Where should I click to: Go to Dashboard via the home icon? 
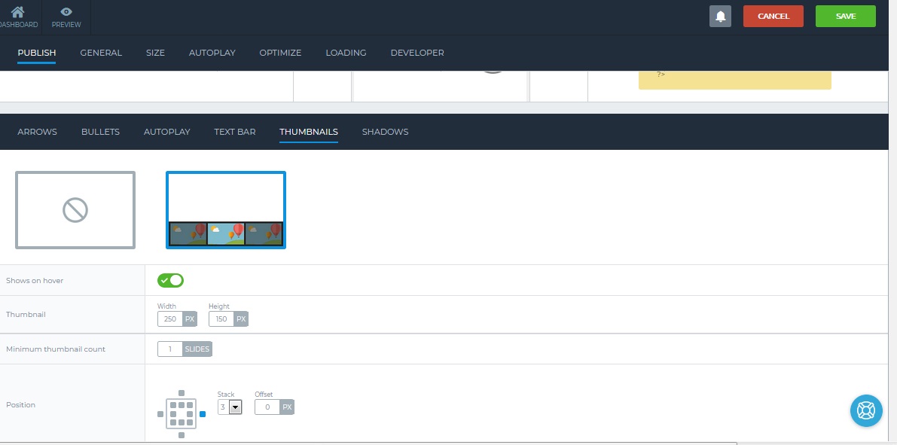tap(18, 11)
